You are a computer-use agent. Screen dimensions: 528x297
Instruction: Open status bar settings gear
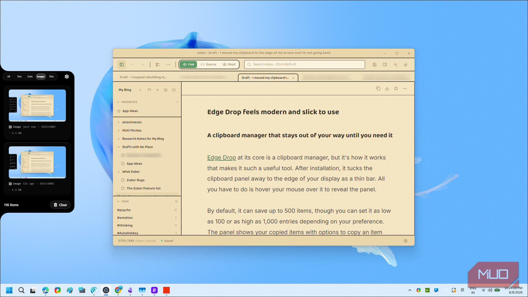click(x=405, y=241)
